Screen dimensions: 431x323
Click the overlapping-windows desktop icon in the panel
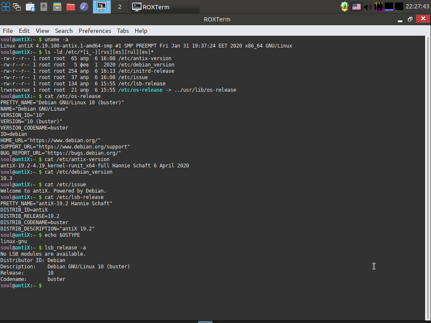pos(17,7)
